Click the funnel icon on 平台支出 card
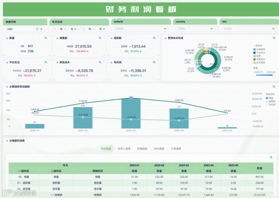The image size is (279, 198). click(46, 62)
